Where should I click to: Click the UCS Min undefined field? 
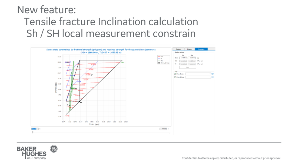tap(183, 61)
